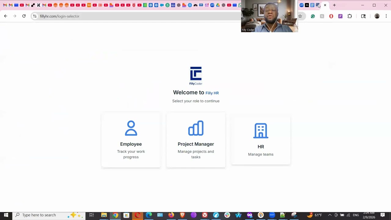Open File Explorer from the taskbar
This screenshot has height=220, width=391.
pyautogui.click(x=104, y=215)
